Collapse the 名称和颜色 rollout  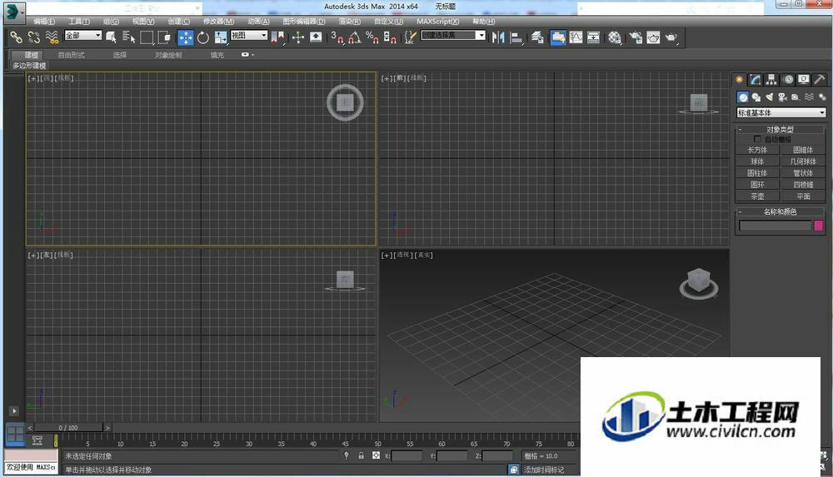coord(781,211)
